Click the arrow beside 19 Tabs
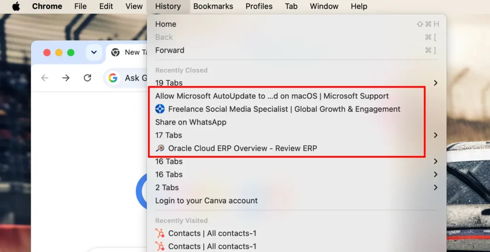 (435, 83)
